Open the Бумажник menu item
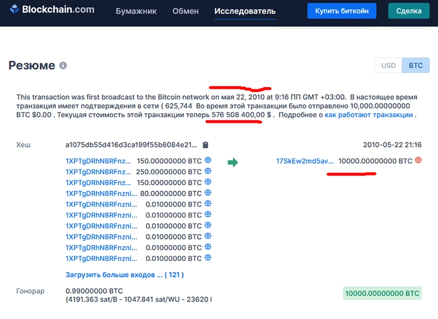Image resolution: width=438 pixels, height=319 pixels. pyautogui.click(x=136, y=11)
